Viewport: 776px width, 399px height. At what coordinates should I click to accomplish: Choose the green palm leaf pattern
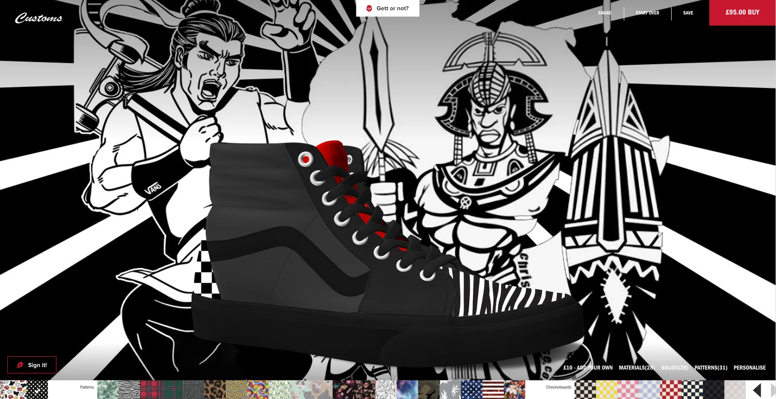pos(108,390)
